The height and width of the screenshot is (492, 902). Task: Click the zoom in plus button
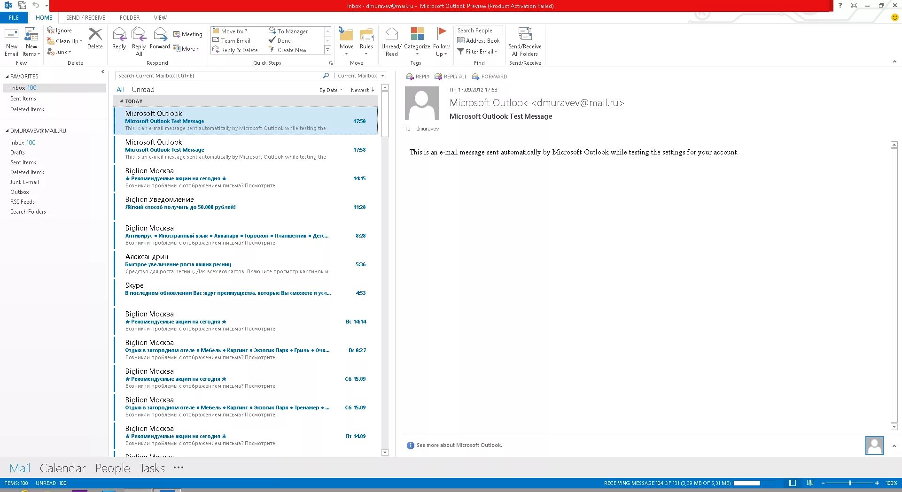coord(877,483)
